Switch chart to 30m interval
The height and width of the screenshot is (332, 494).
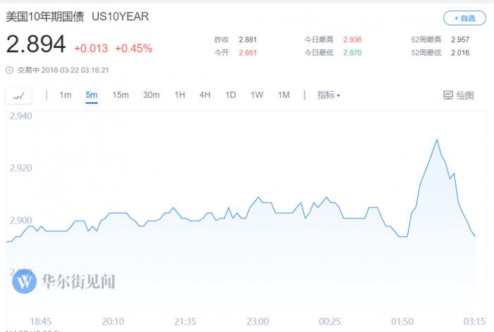tap(151, 95)
